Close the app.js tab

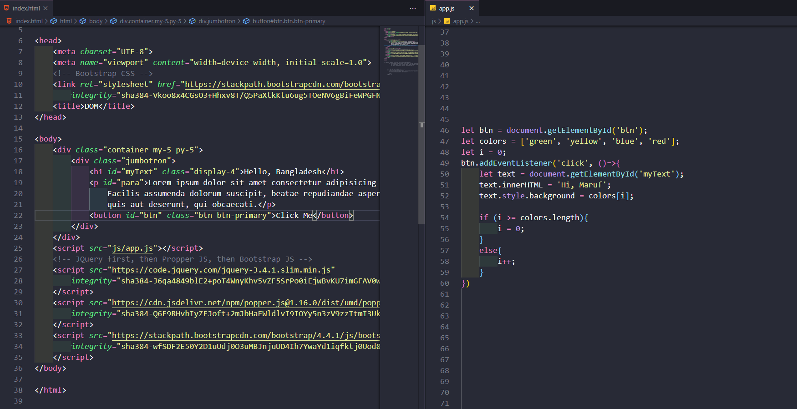[472, 8]
